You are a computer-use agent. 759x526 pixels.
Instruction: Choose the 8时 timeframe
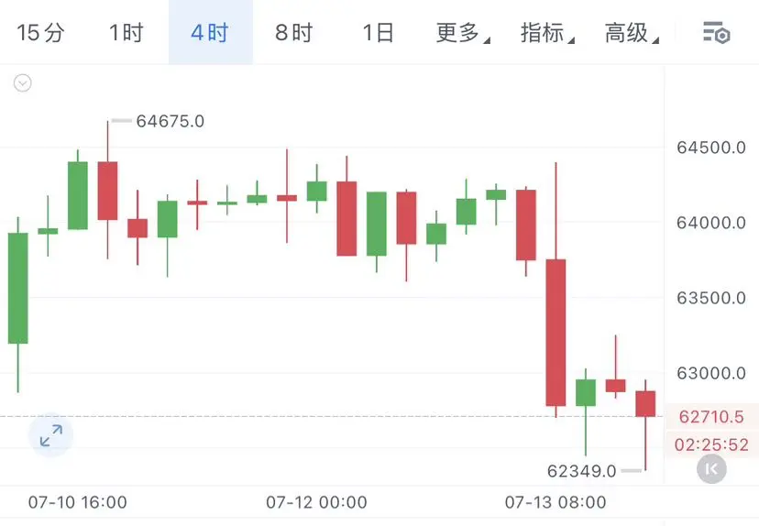coord(294,33)
